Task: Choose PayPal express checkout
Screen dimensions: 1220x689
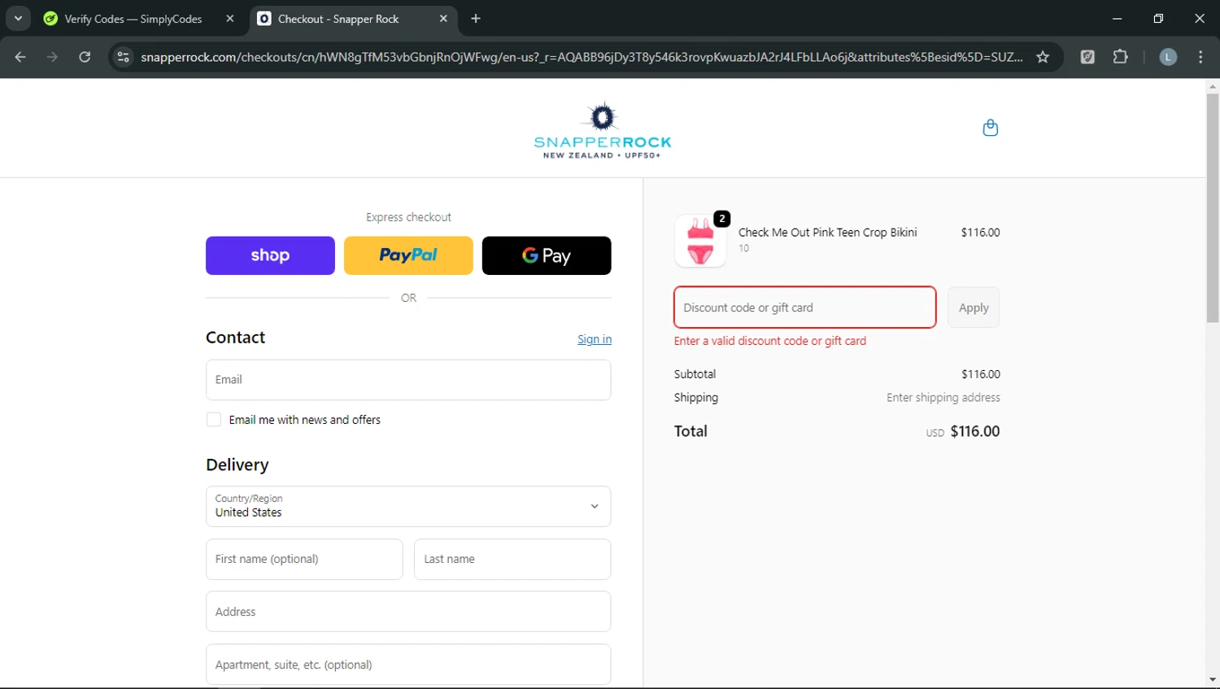Action: [x=408, y=255]
